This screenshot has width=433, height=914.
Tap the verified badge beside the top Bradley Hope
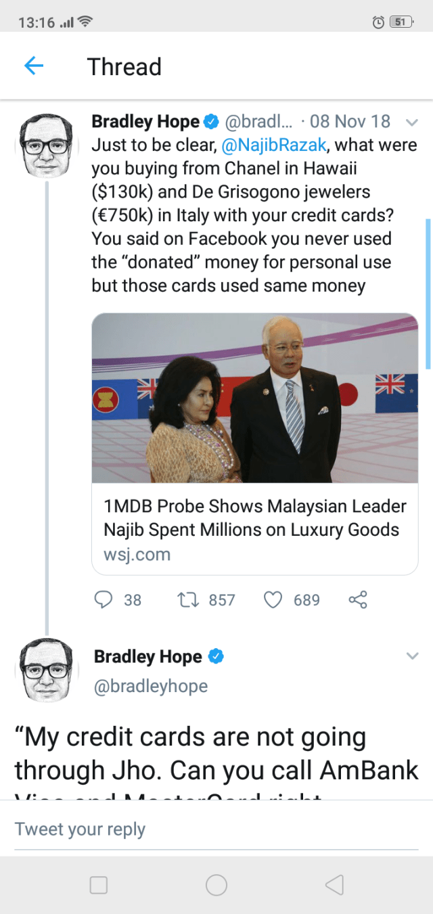(x=210, y=122)
